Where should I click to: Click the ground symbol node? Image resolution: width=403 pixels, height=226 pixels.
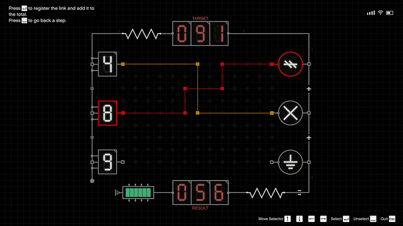[x=290, y=162]
